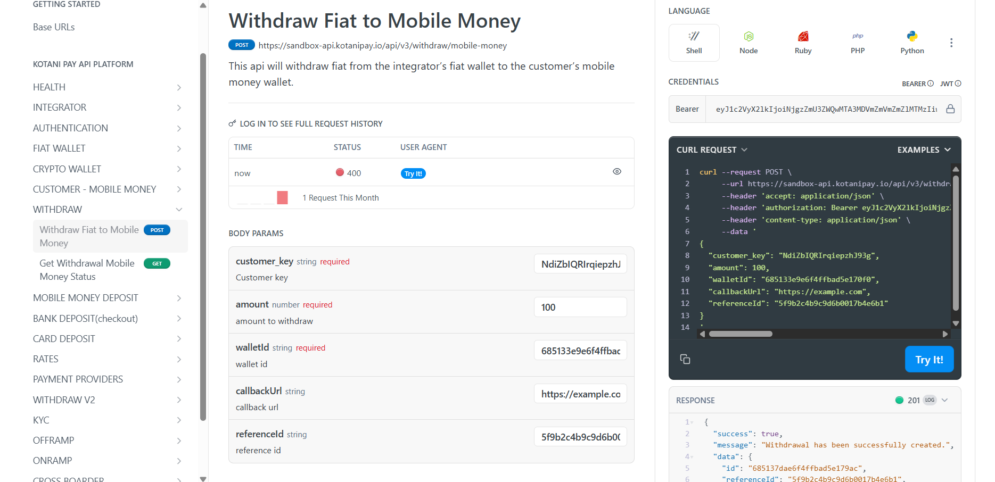Open the CURL REQUEST dropdown
This screenshot has height=482, width=995.
pos(712,150)
